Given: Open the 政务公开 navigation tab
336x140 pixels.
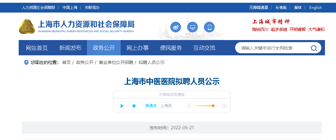Looking at the screenshot, I should point(104,48).
